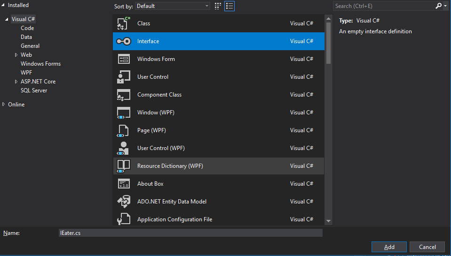The width and height of the screenshot is (451, 256).
Task: Collapse the Installed node
Action: pos(3,5)
